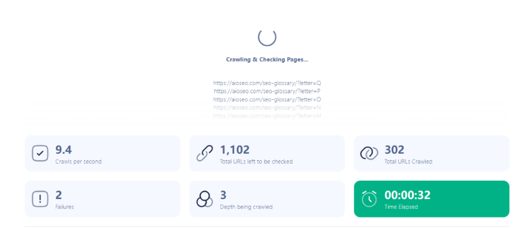The width and height of the screenshot is (525, 229).
Task: Click the checkmark icon beside Crawls per second
Action: coord(40,154)
